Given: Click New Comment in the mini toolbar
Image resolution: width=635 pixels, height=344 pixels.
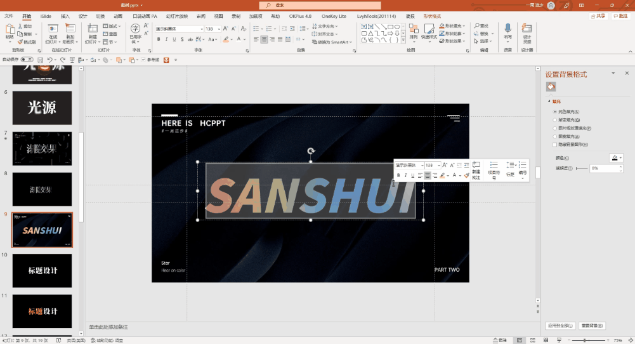Looking at the screenshot, I should pyautogui.click(x=476, y=170).
